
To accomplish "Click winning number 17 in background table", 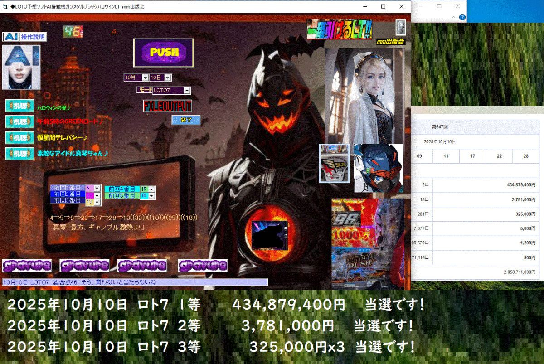I will click(473, 156).
